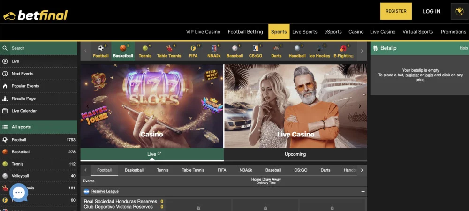The width and height of the screenshot is (469, 211).
Task: Open Live in the left sidebar
Action: click(x=38, y=61)
